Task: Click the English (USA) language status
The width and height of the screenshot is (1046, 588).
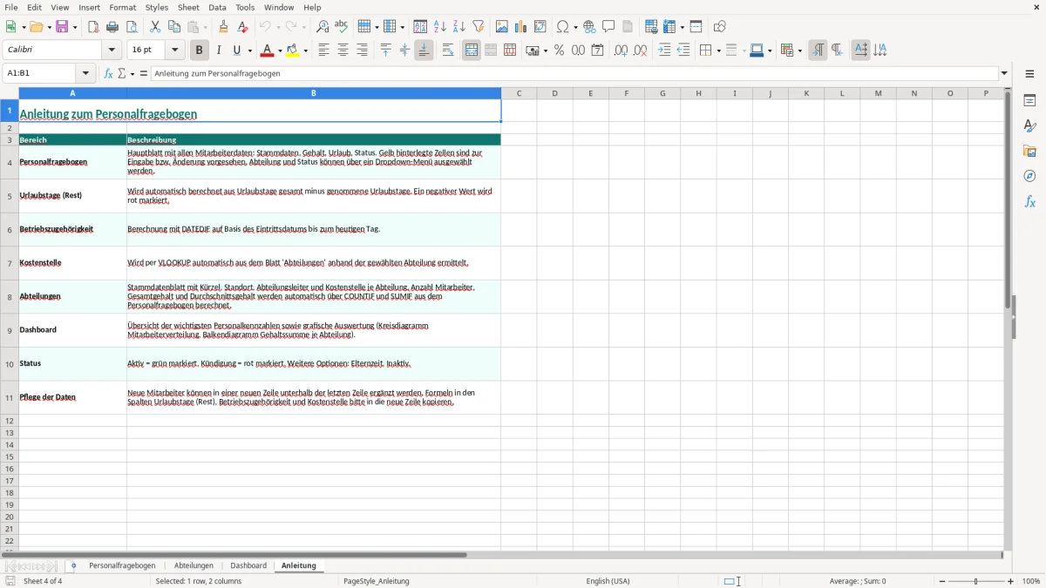Action: click(x=608, y=581)
